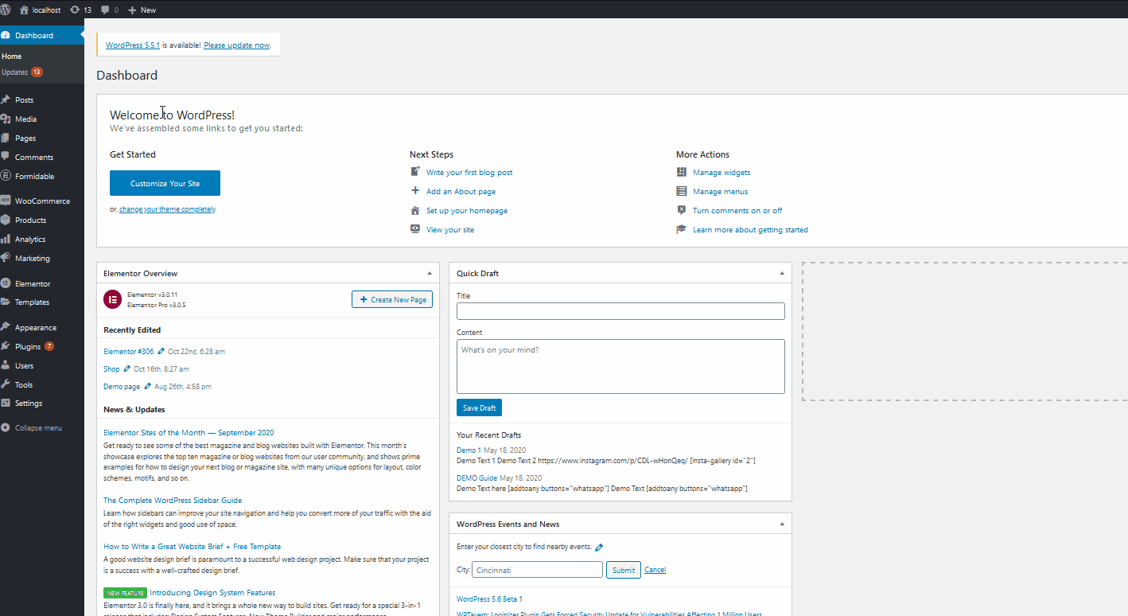This screenshot has width=1128, height=616.
Task: Click the Appearance brush icon in sidebar
Action: tap(6, 327)
